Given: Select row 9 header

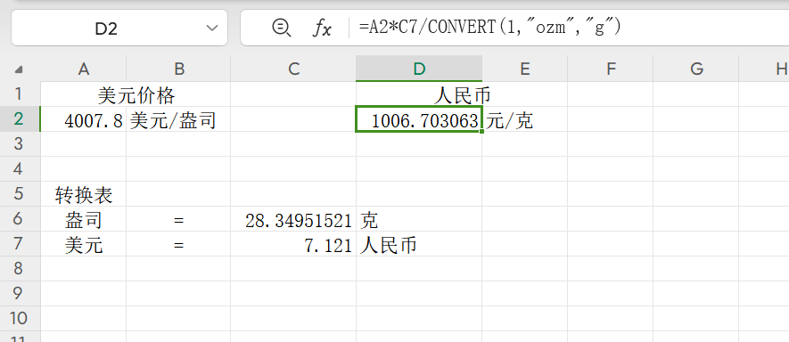Looking at the screenshot, I should pos(20,294).
